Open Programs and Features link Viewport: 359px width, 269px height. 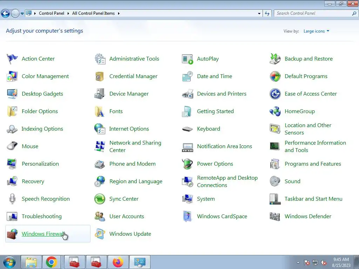tap(313, 164)
